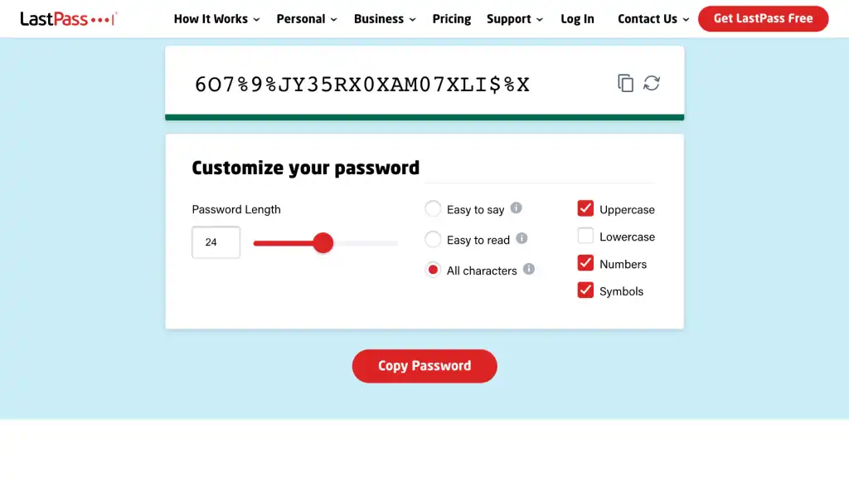This screenshot has width=849, height=478.
Task: Click the red Copy Password button
Action: click(424, 366)
